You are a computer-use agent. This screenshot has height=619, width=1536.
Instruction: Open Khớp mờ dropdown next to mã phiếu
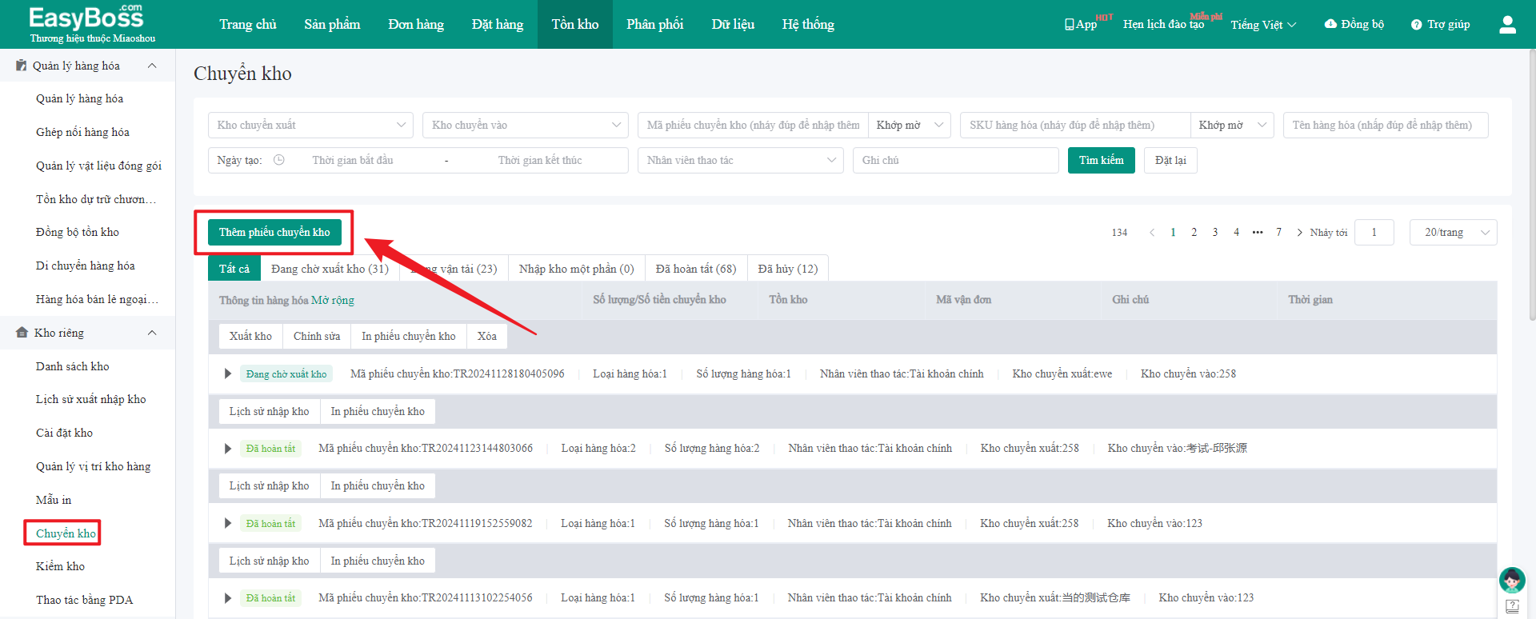tap(910, 126)
